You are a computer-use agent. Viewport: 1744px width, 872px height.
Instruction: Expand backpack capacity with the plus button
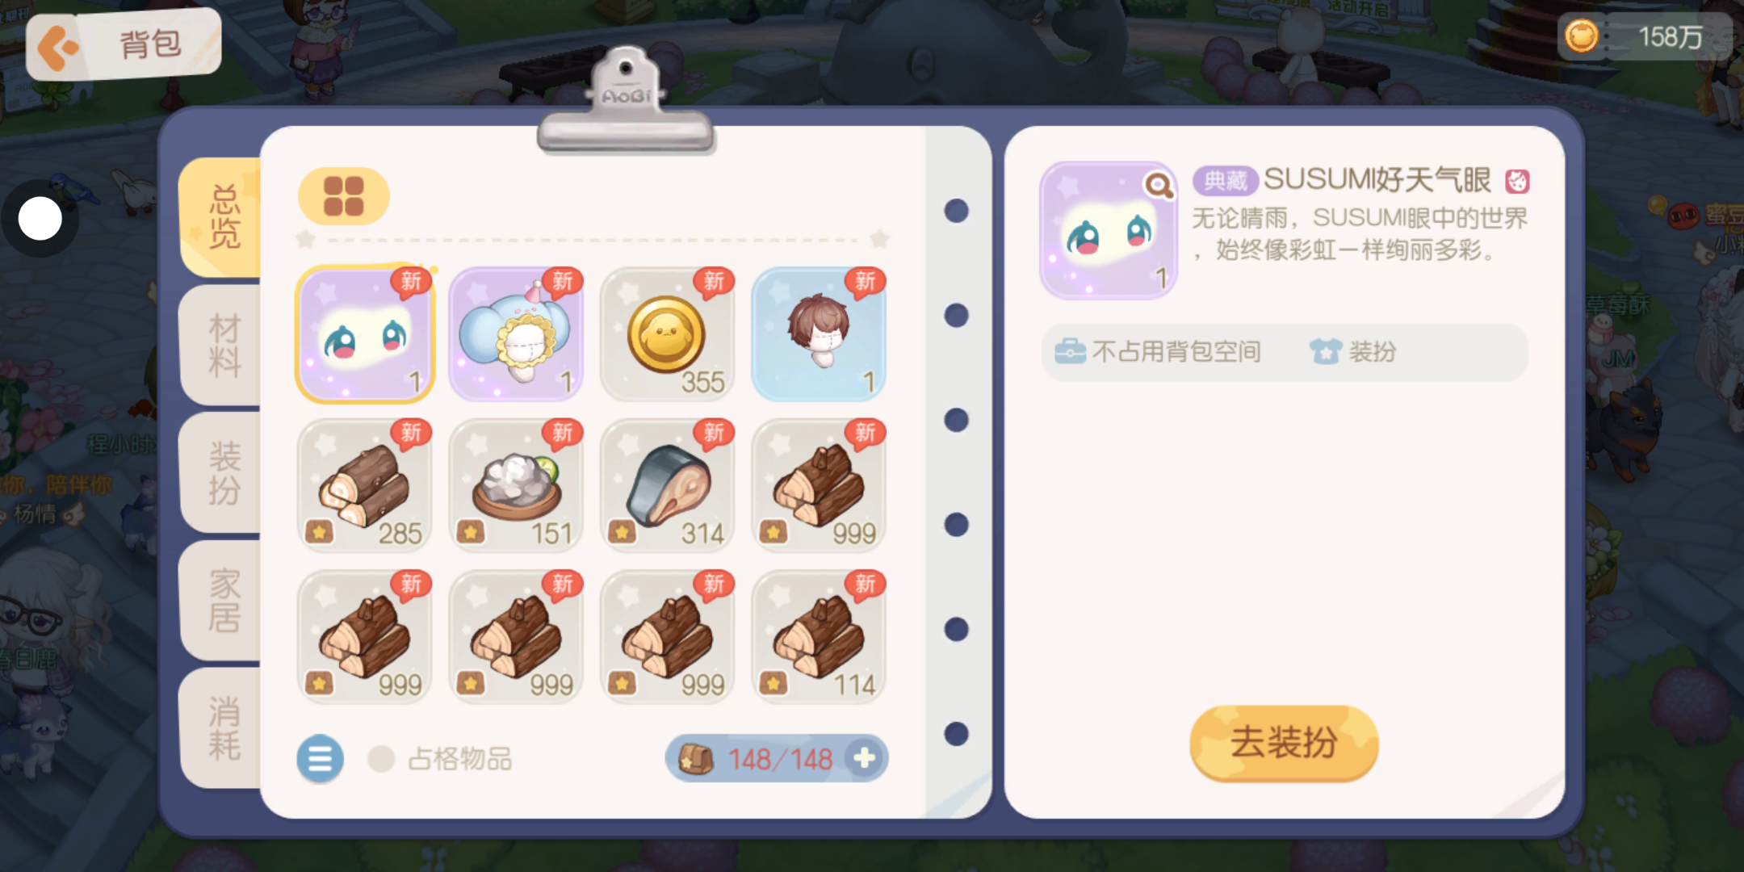pyautogui.click(x=864, y=758)
